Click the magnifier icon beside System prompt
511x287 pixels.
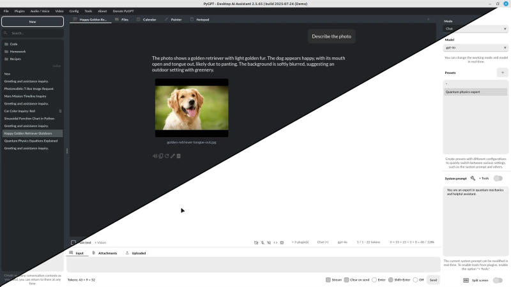473,179
